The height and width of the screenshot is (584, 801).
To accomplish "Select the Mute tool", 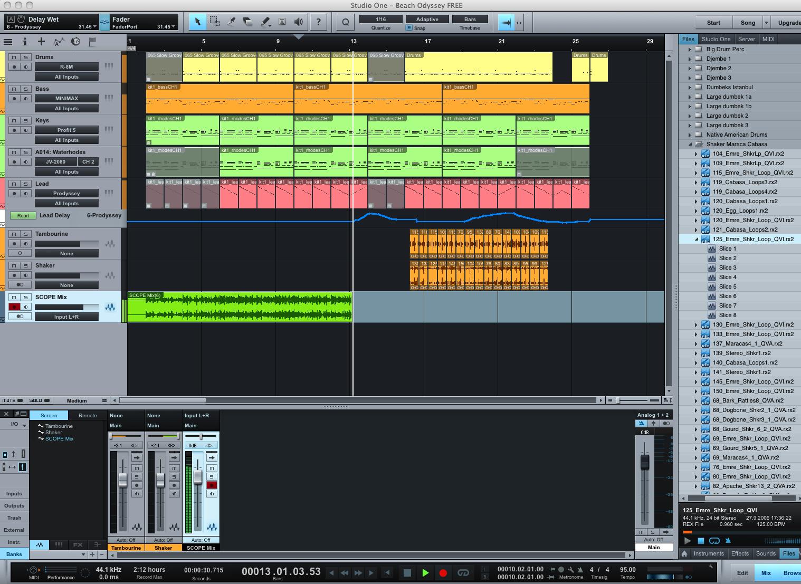I will [x=282, y=22].
